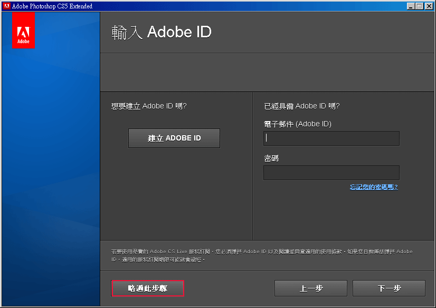The height and width of the screenshot is (308, 436).
Task: Click the 建立 ADOBE ID button
Action: (174, 138)
